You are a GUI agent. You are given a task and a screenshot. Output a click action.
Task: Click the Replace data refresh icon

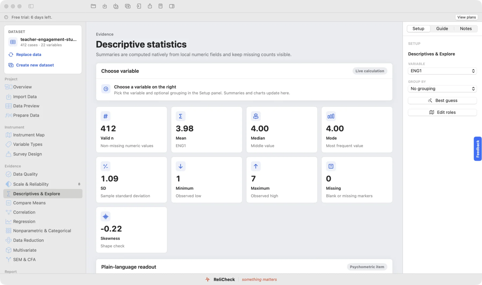(x=11, y=55)
